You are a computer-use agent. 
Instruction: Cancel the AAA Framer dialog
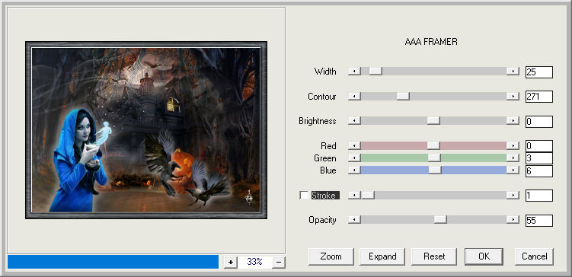click(x=534, y=256)
